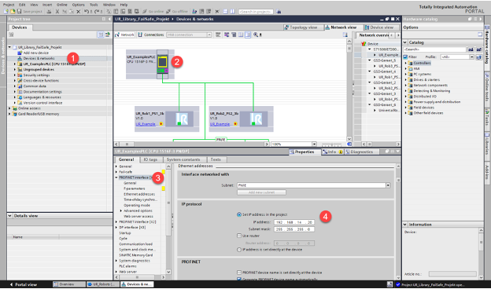Click the zoom tool in the network toolbar
The width and height of the screenshot is (491, 289).
(256, 35)
